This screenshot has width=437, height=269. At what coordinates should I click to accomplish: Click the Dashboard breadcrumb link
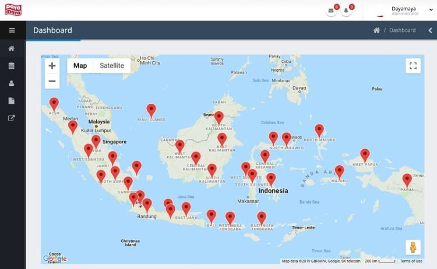pyautogui.click(x=402, y=30)
